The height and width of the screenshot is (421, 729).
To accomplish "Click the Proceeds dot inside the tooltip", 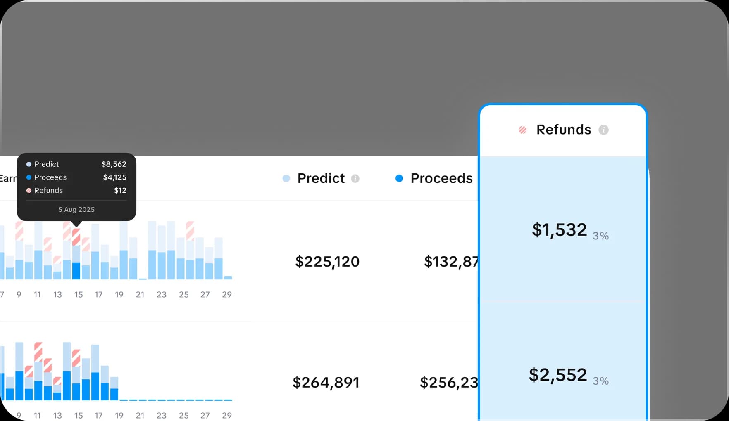I will pyautogui.click(x=29, y=177).
